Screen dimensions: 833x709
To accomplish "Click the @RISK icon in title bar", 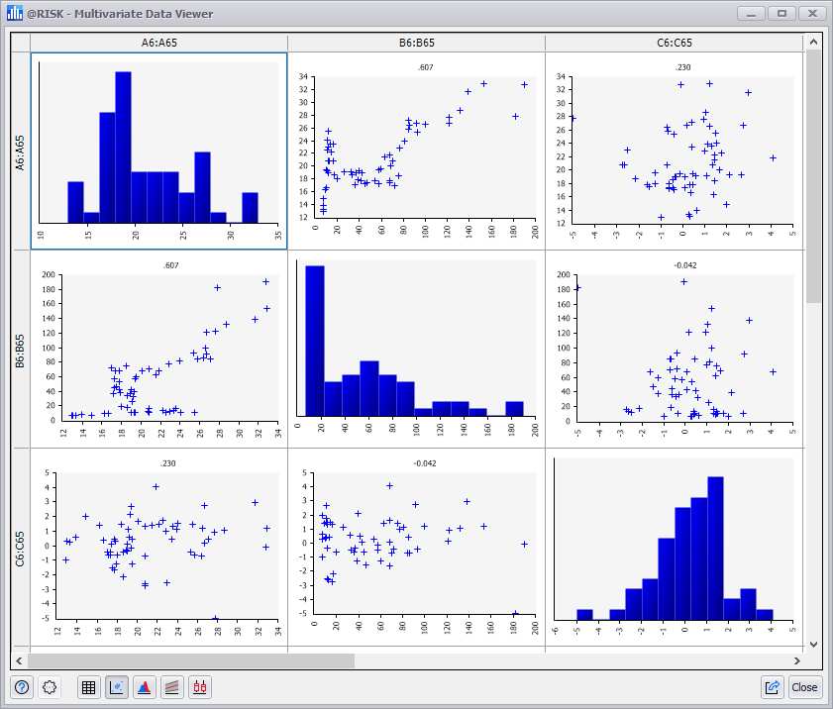I will (x=14, y=14).
